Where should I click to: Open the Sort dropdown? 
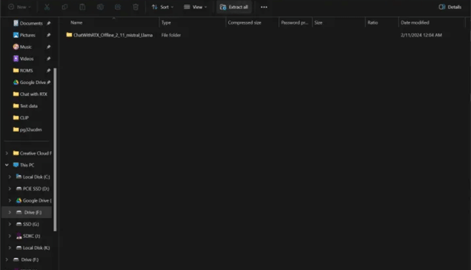pos(163,7)
